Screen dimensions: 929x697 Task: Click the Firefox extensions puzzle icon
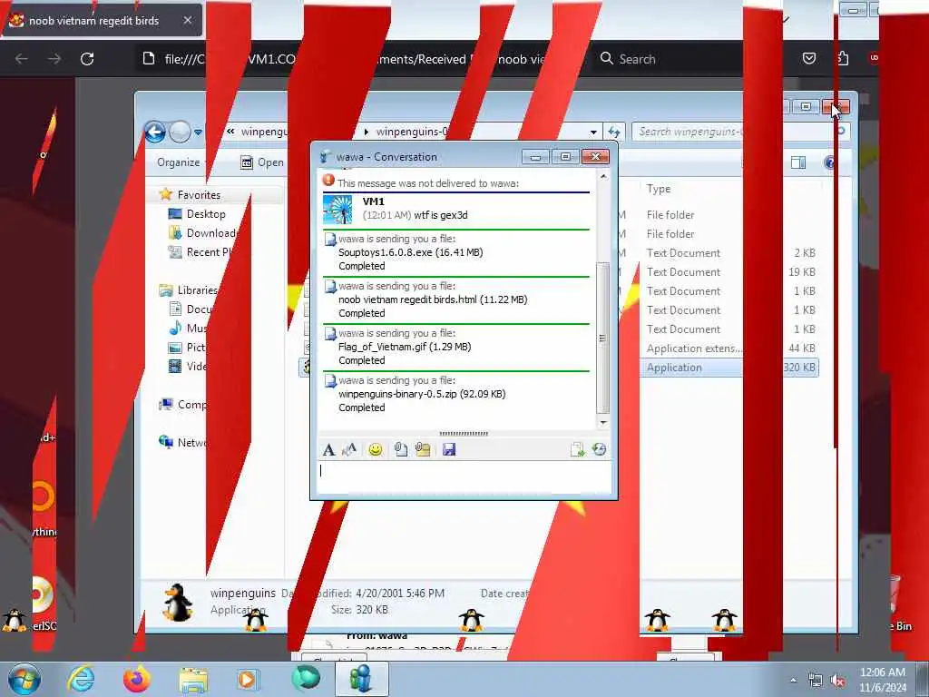[x=843, y=58]
